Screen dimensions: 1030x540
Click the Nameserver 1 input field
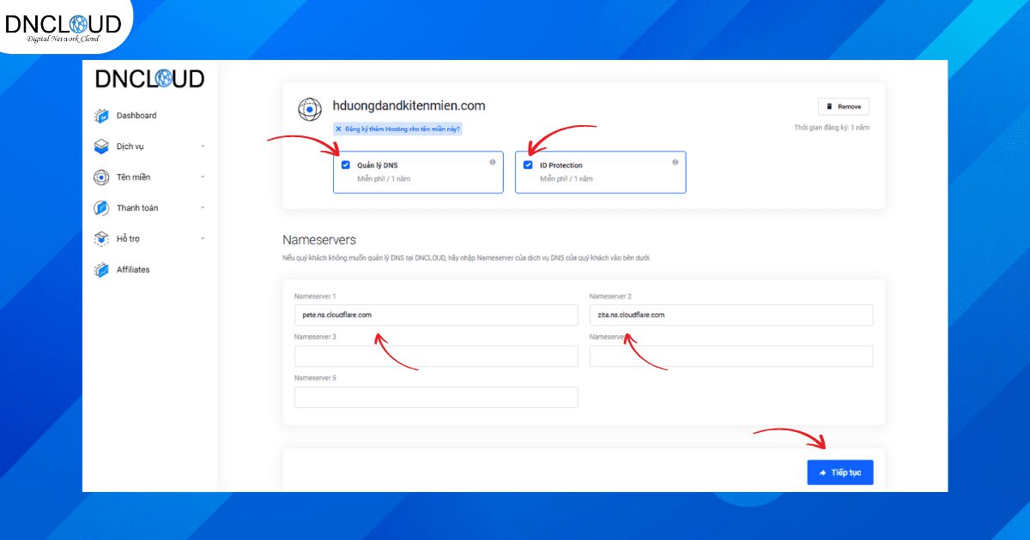click(436, 315)
